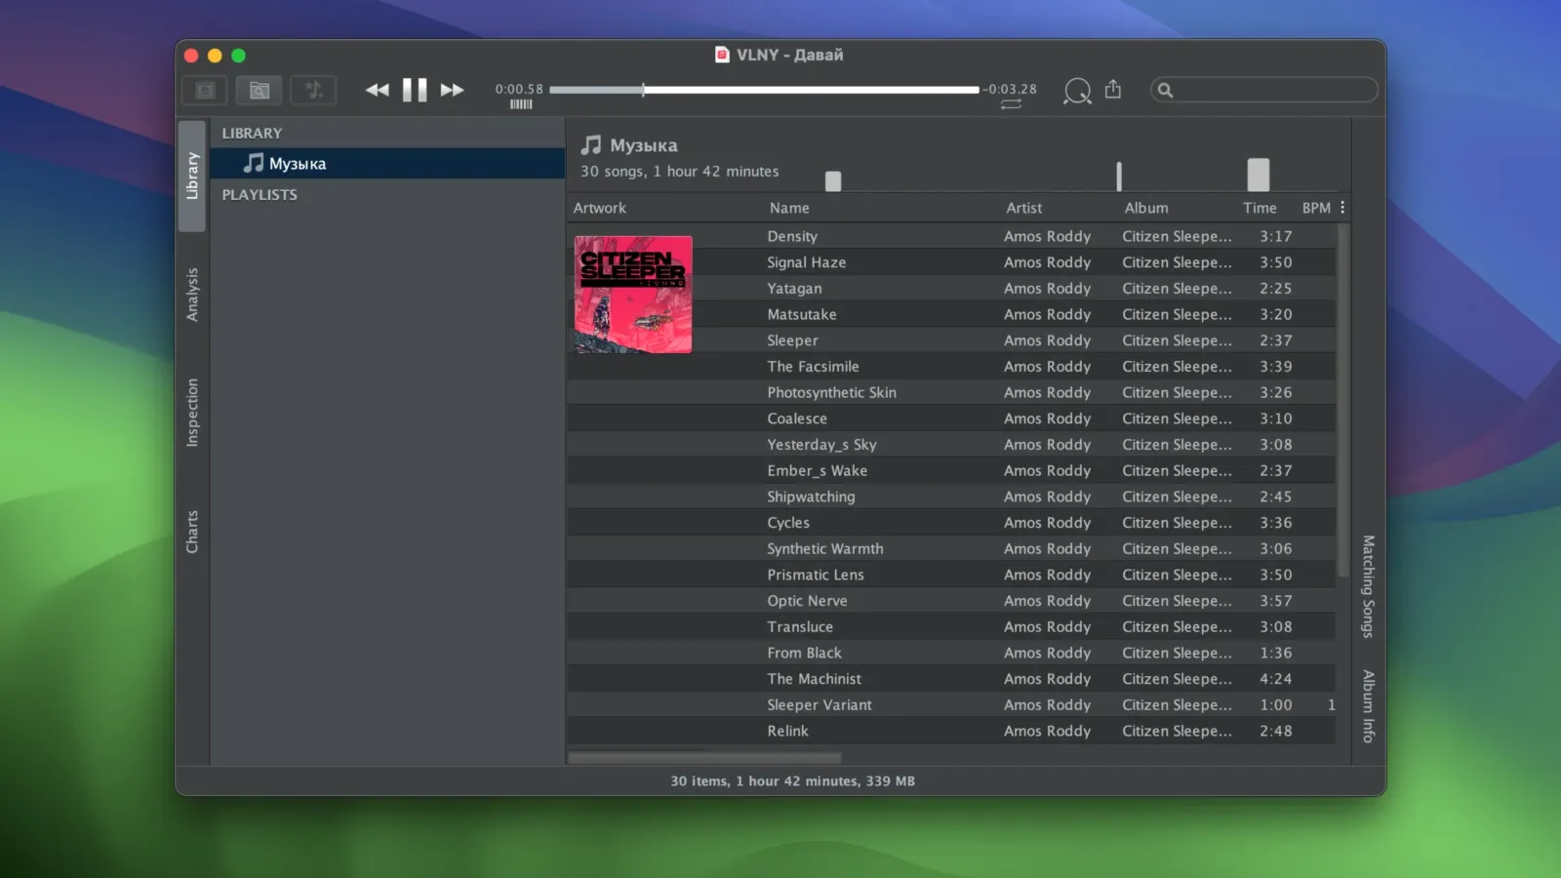This screenshot has height=878, width=1561.
Task: Click inside the search field
Action: (1263, 90)
